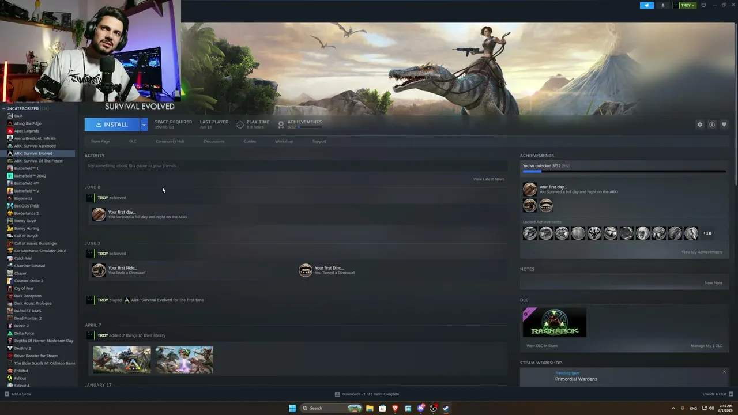738x415 pixels.
Task: Open the Ragnarok DLC thumbnail
Action: point(555,322)
